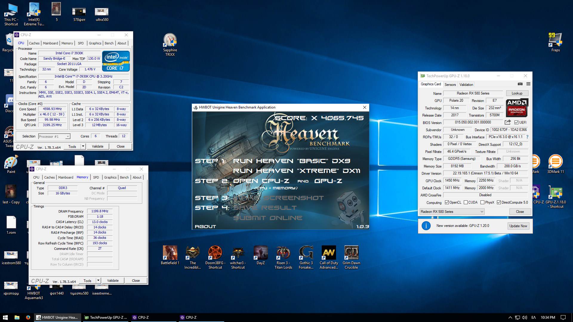Toggle UEFI checkbox in GPU-Z
The image size is (573, 322).
[x=516, y=123]
